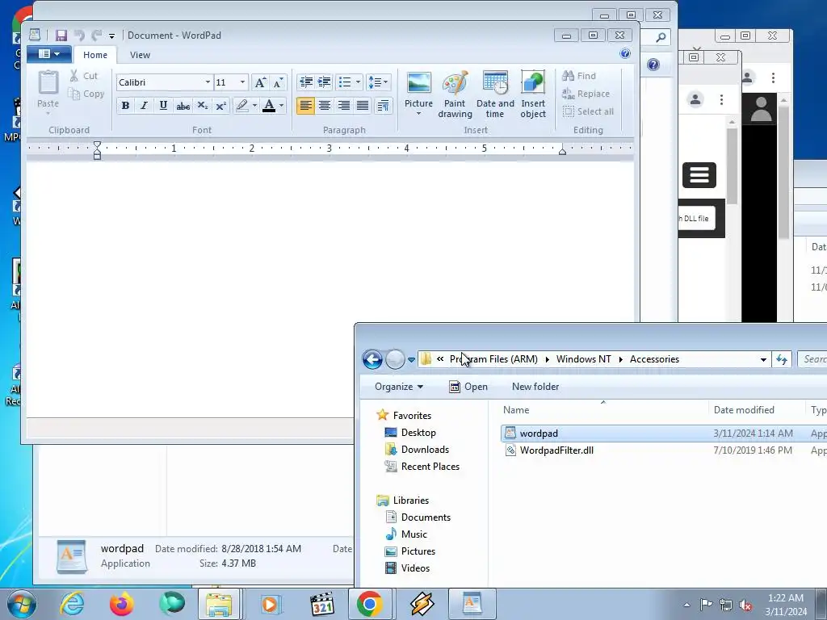Click Select all in Editing group
Image resolution: width=827 pixels, height=620 pixels.
(588, 111)
